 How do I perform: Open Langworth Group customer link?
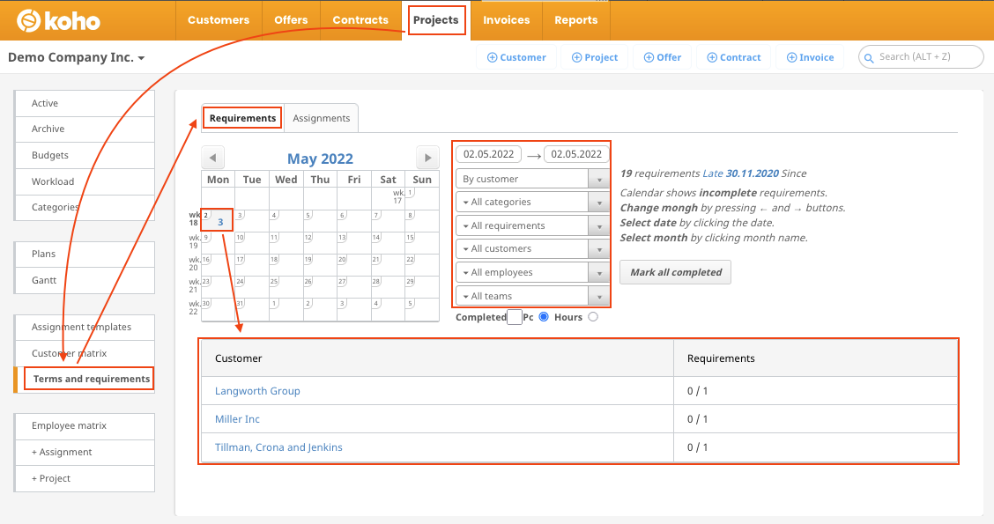coord(257,391)
